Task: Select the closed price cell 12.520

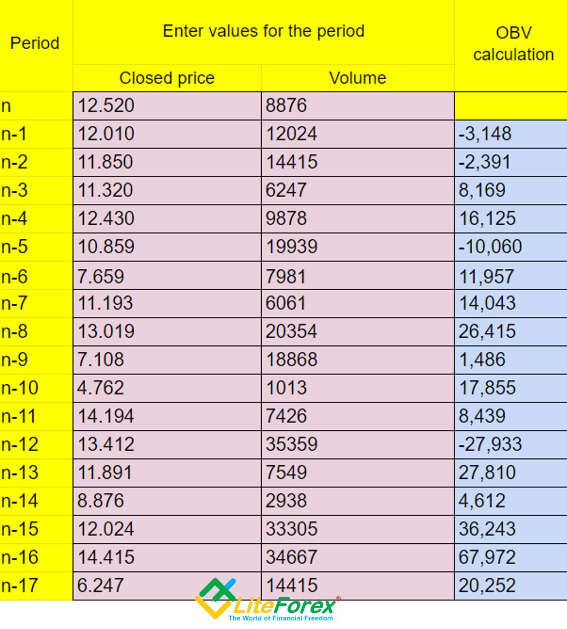Action: point(167,106)
